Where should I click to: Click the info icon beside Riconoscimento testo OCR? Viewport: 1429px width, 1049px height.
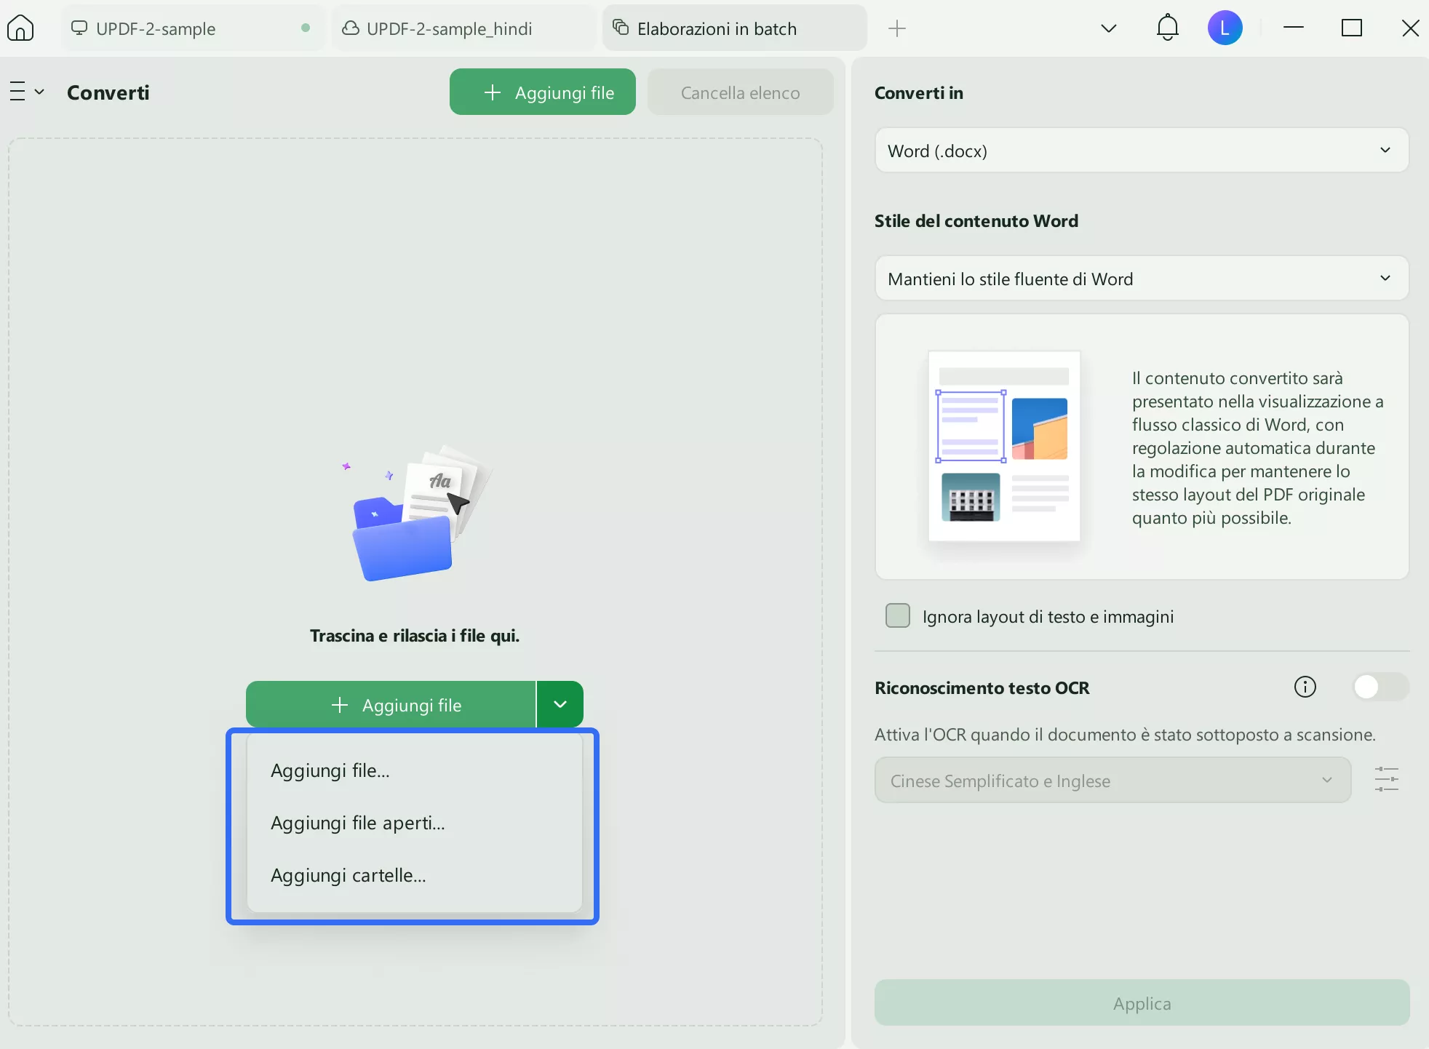1305,687
